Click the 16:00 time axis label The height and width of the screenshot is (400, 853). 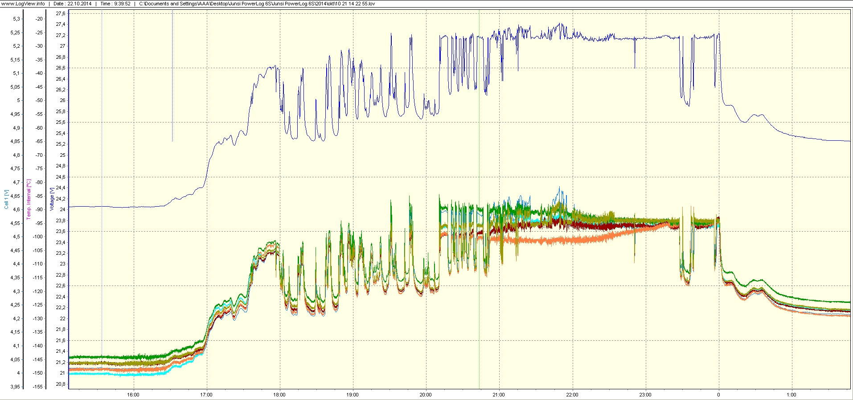[x=133, y=395]
